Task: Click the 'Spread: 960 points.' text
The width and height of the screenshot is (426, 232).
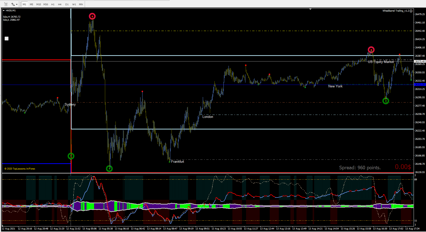Action: coord(360,168)
